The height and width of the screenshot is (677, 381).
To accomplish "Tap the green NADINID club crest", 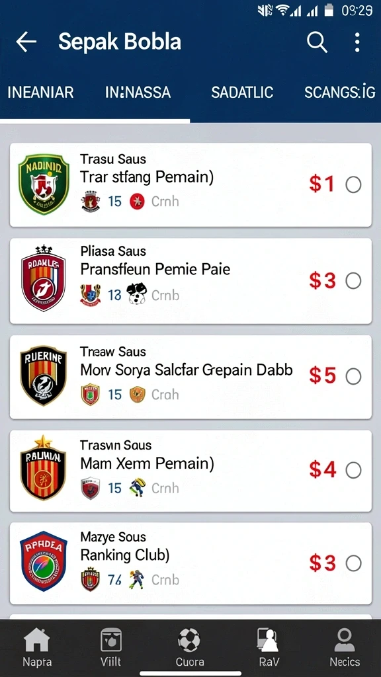I will tap(44, 184).
